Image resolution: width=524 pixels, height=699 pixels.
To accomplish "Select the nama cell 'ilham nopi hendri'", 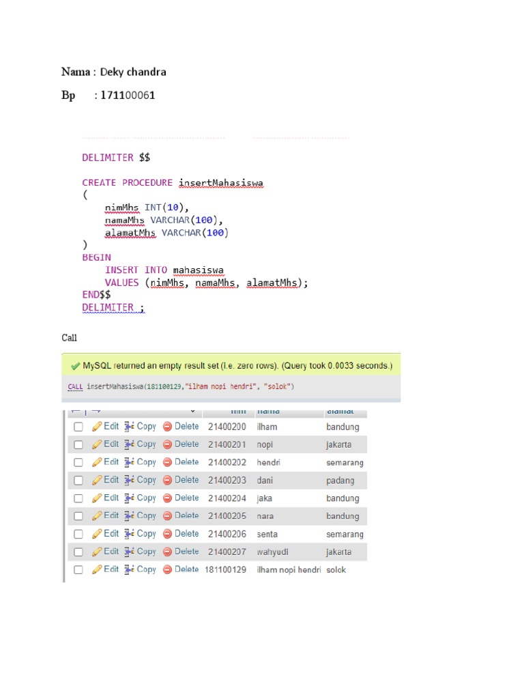I will point(289,570).
